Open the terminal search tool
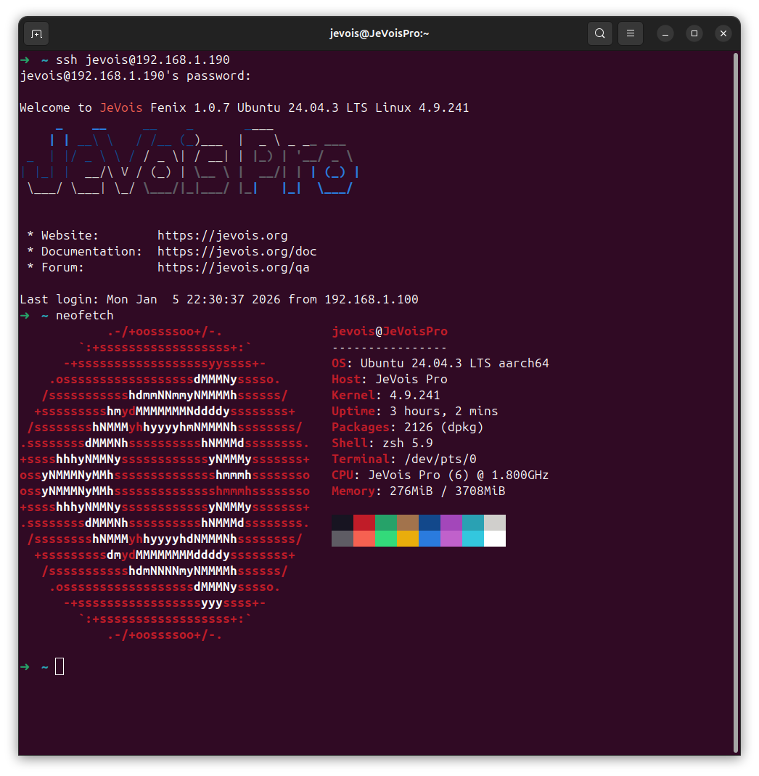This screenshot has height=776, width=759. (599, 33)
